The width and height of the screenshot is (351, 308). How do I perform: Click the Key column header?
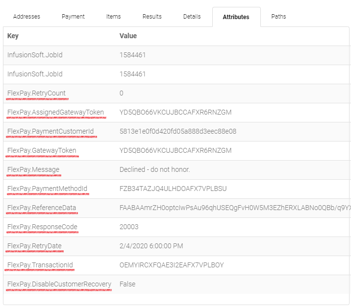(x=13, y=36)
